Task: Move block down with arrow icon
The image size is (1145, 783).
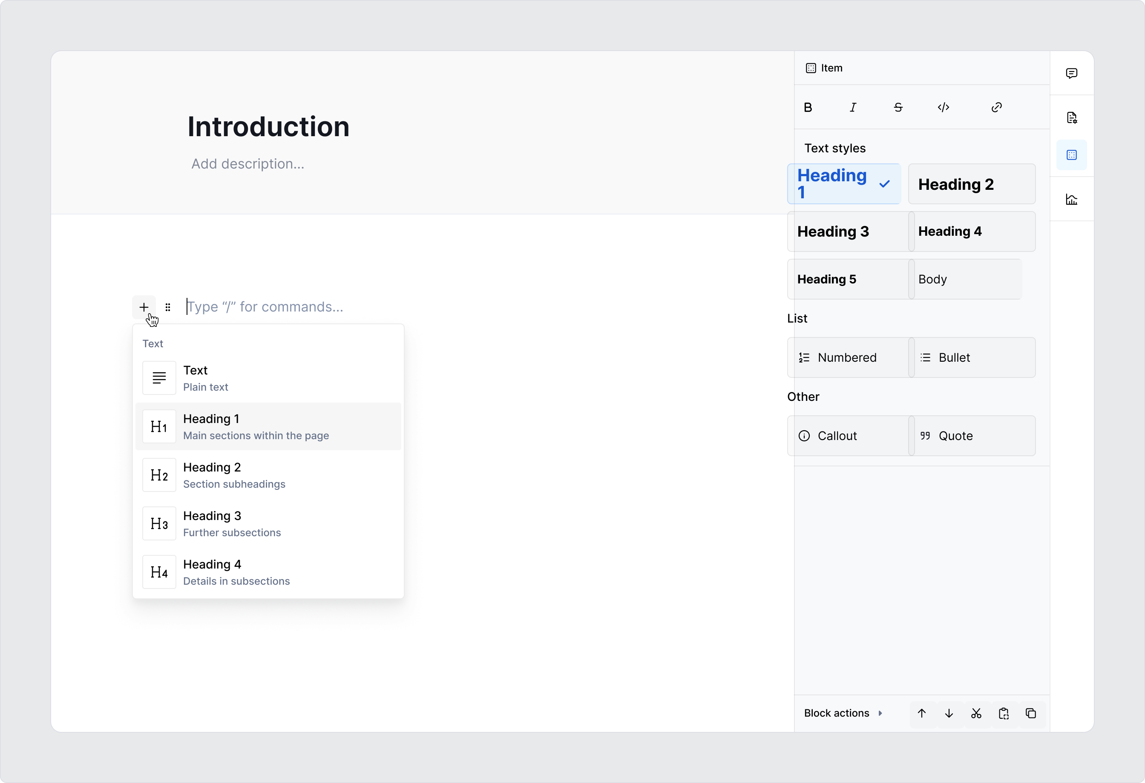Action: 949,713
